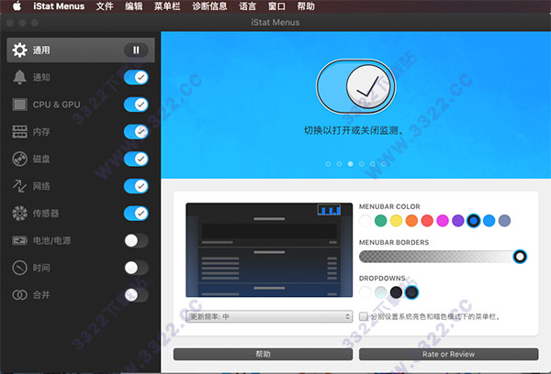Open the 窗口 menu

click(x=276, y=6)
